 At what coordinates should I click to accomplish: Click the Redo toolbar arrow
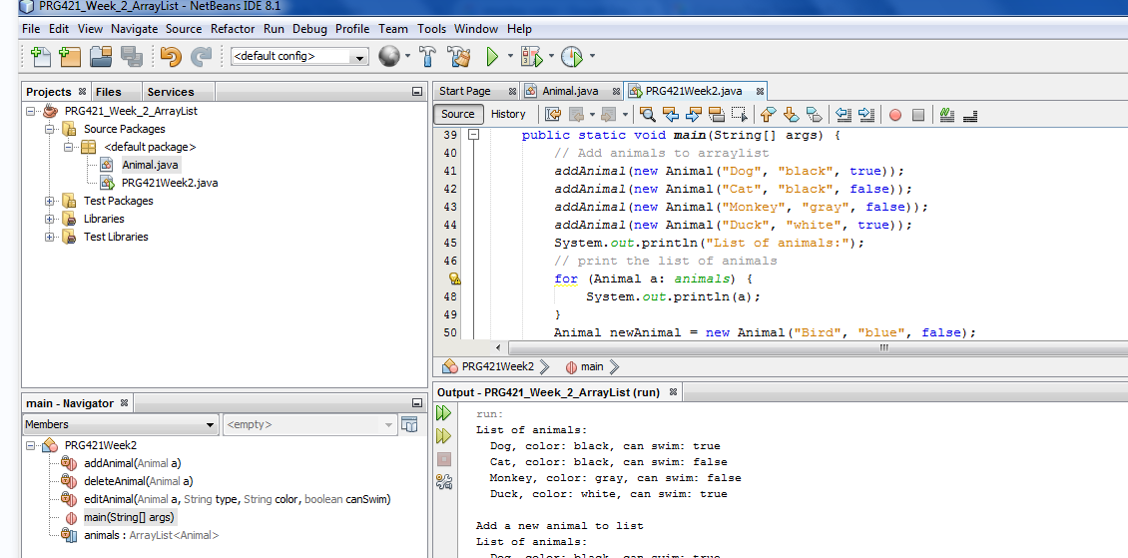(x=202, y=56)
